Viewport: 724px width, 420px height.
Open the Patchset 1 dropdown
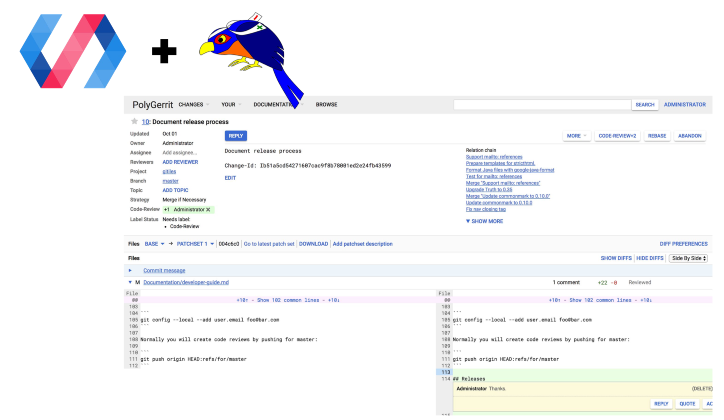click(195, 244)
